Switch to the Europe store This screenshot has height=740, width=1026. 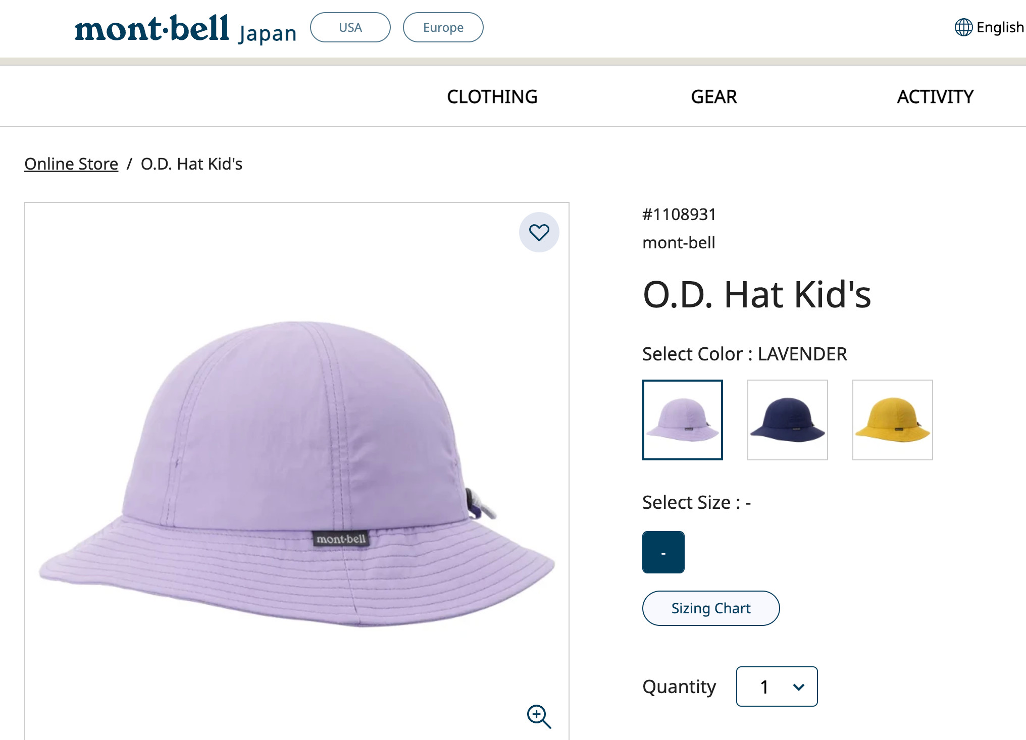(443, 27)
